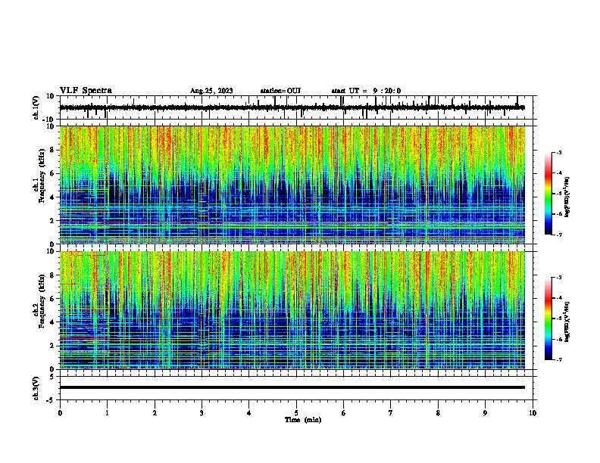Select the "Time (min)" axis title

click(303, 420)
